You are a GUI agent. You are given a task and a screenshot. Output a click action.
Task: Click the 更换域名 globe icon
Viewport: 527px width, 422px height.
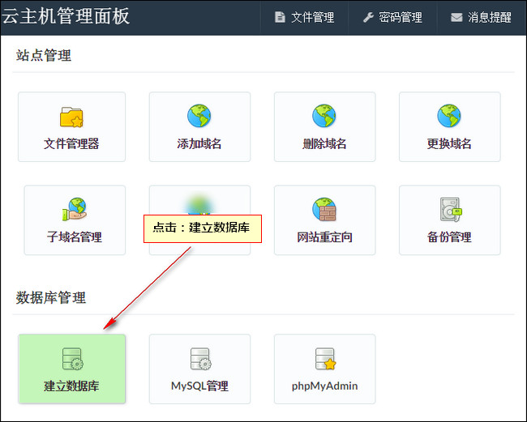click(449, 117)
